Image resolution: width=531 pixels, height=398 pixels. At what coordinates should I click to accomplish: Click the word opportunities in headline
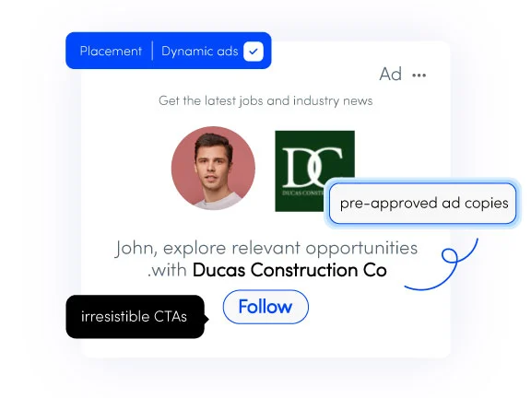pos(361,249)
